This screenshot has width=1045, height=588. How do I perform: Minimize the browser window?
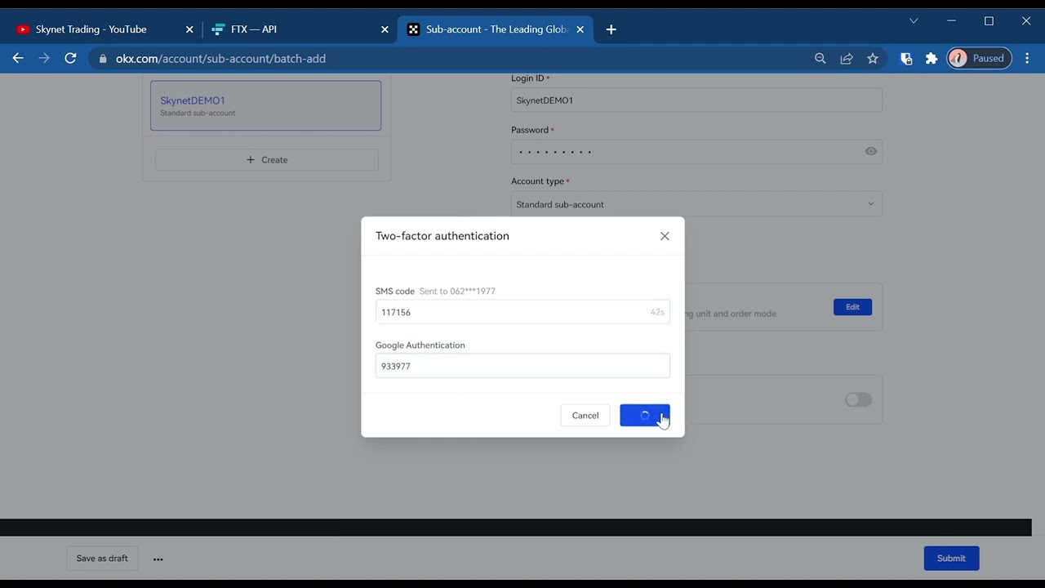point(951,21)
